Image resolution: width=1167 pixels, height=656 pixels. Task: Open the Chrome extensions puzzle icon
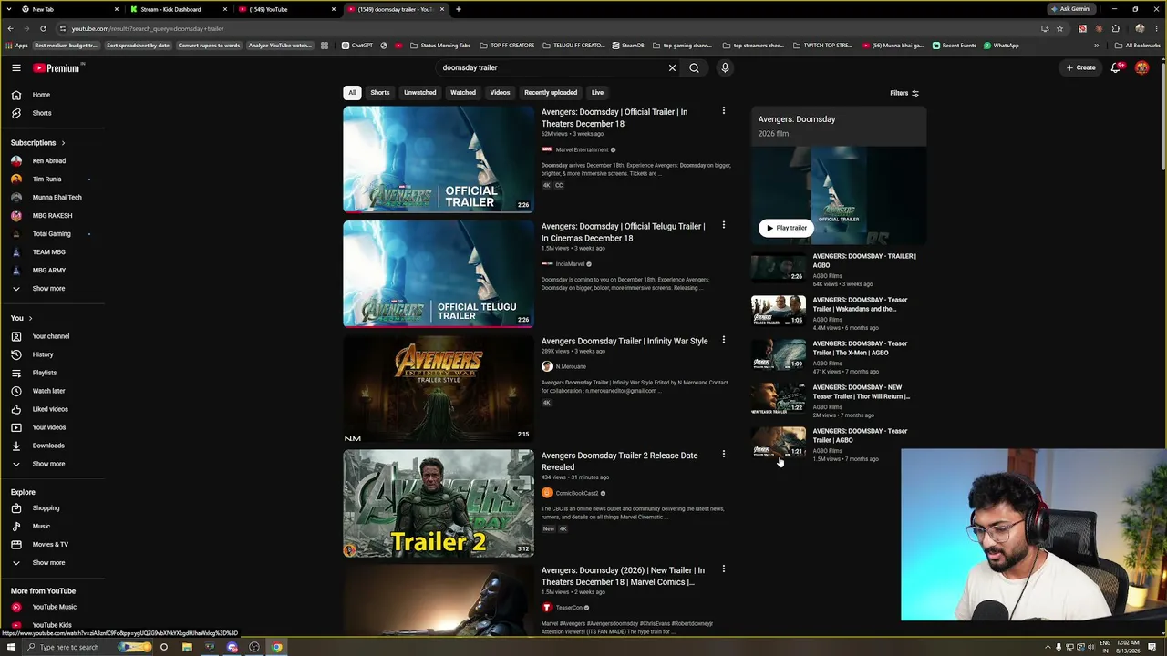1115,28
